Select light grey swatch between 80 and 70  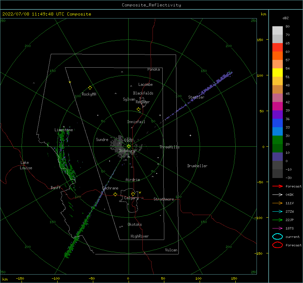pyautogui.click(x=277, y=31)
